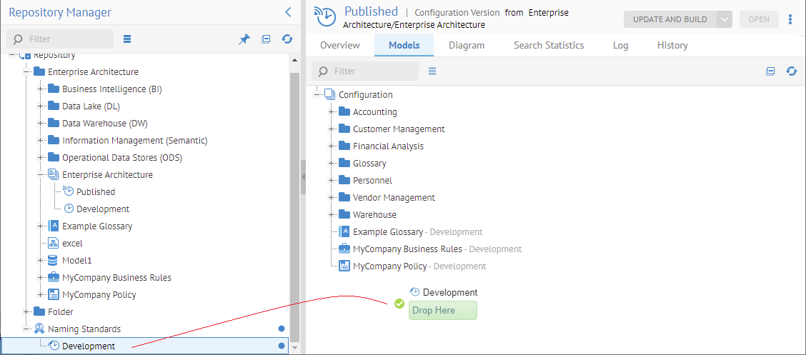Pin the Repository Manager panel
This screenshot has height=355, width=806.
(244, 39)
